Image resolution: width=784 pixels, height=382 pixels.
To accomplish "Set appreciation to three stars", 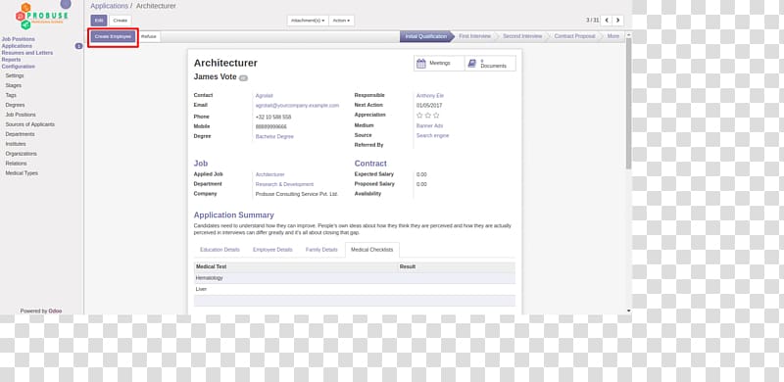I will (436, 115).
